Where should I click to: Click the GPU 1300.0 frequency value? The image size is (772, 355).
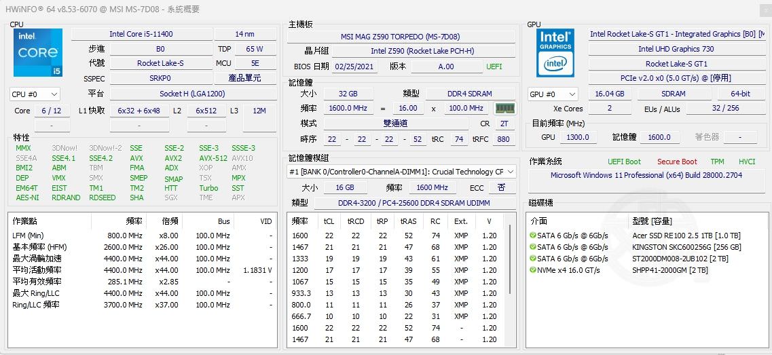coord(578,137)
